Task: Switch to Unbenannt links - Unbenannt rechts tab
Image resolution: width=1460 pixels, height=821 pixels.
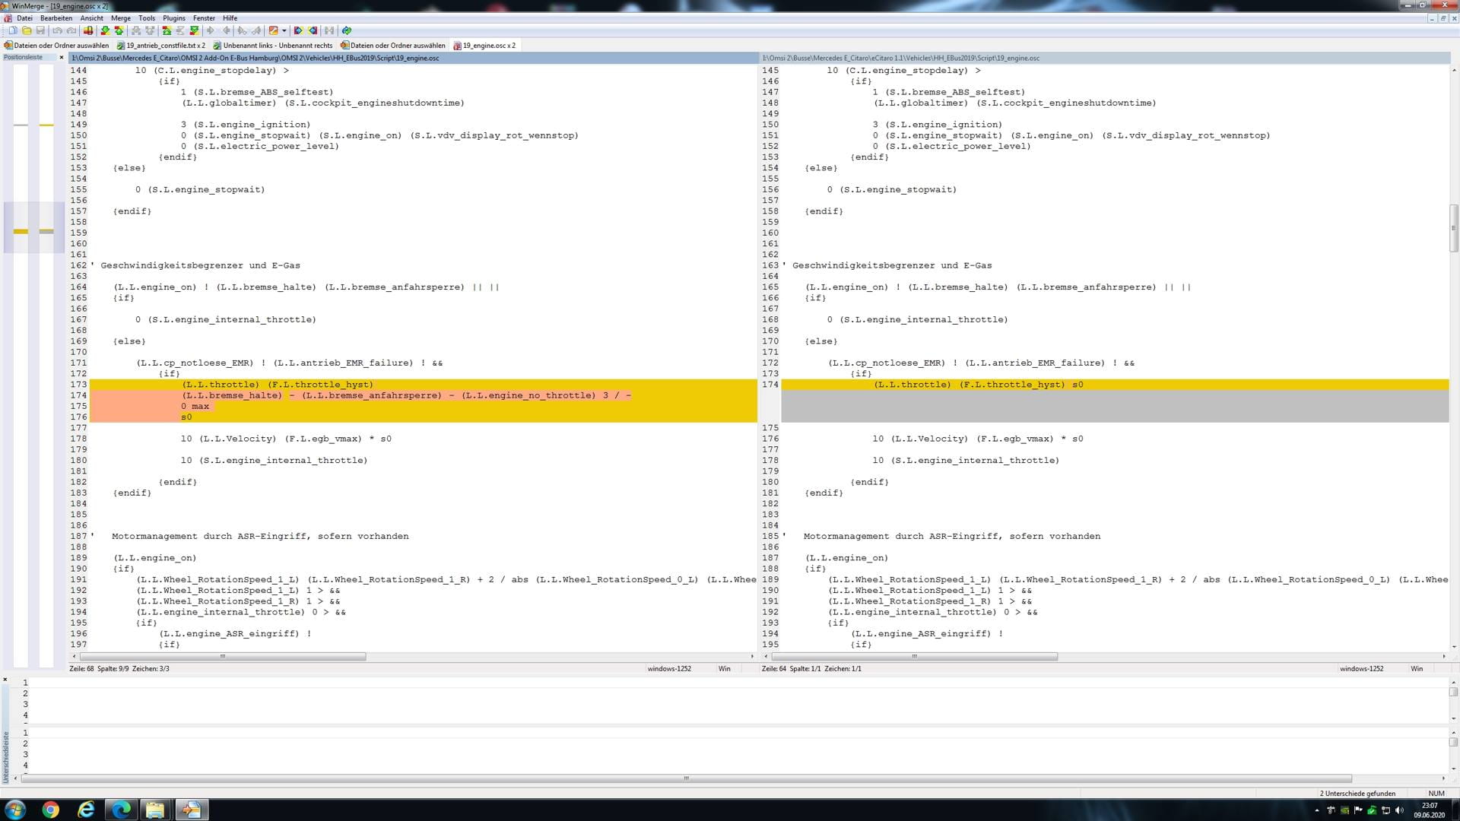Action: 277,46
